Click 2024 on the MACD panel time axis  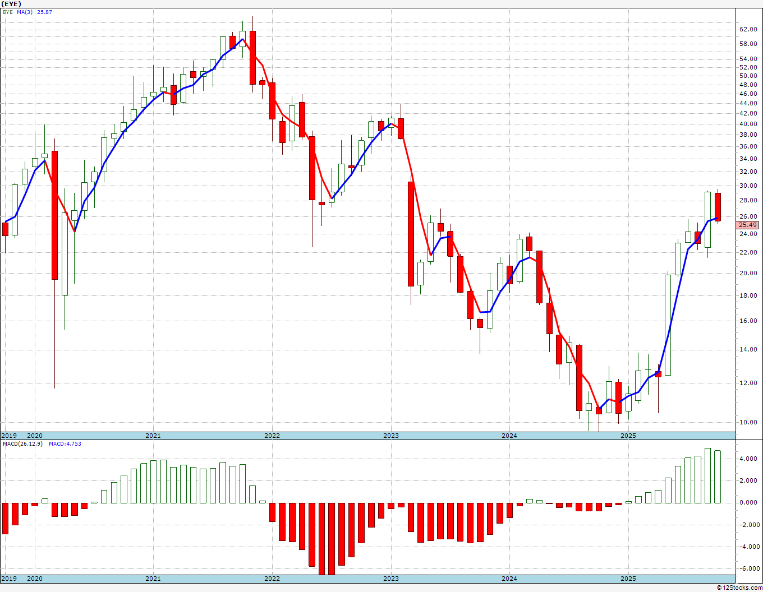tap(509, 579)
